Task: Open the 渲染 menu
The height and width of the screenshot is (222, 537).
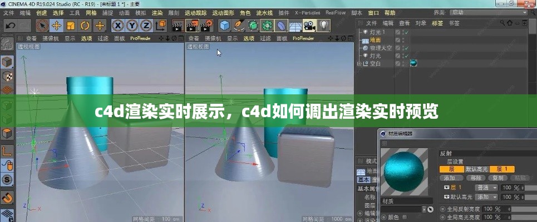Action: tap(157, 12)
